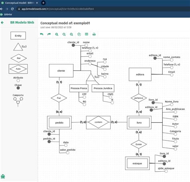The width and height of the screenshot is (190, 182).
Task: Open the BRMW bookmark
Action: pos(6,14)
